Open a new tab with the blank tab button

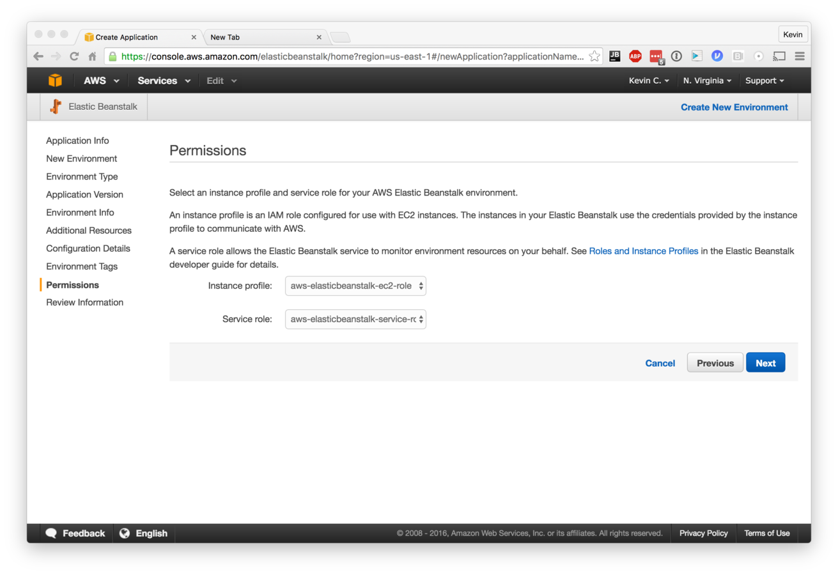click(x=339, y=37)
